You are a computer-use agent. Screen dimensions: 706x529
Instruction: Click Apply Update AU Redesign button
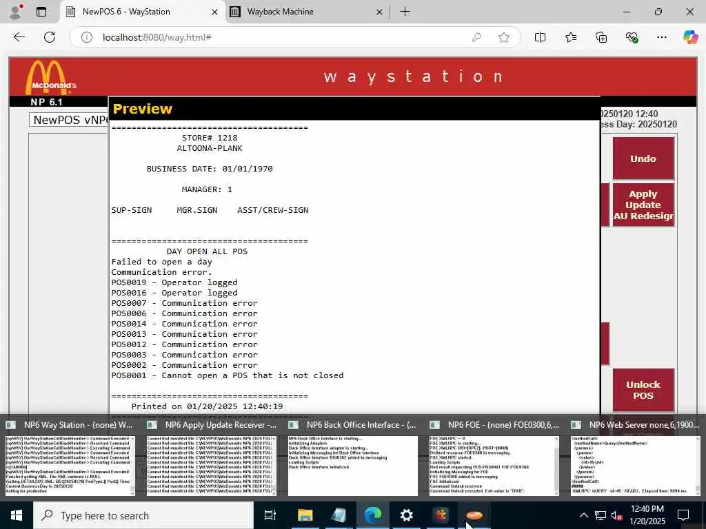point(643,205)
